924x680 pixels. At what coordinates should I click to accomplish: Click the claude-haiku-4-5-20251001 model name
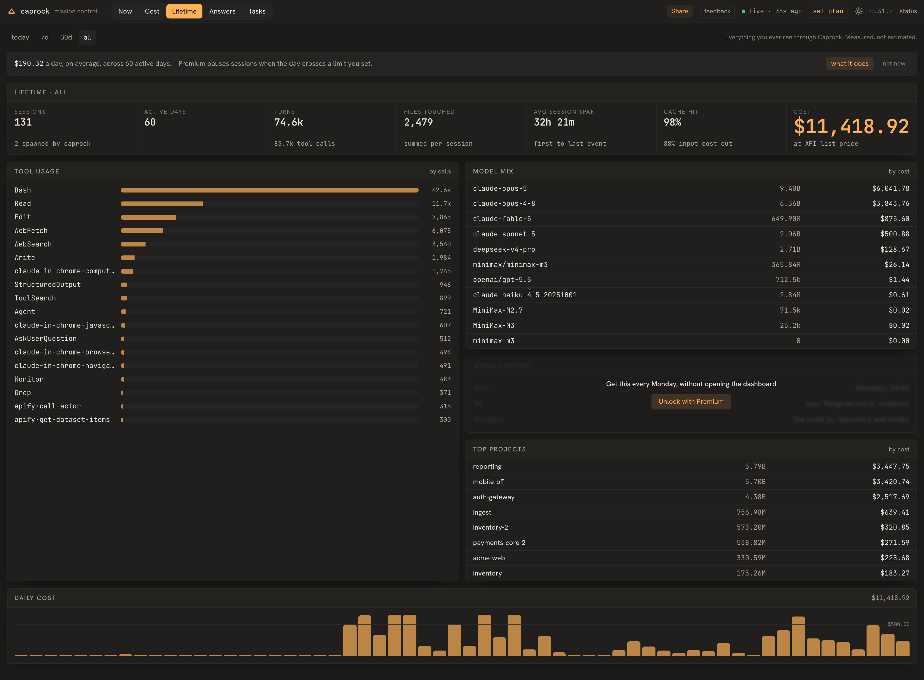coord(525,295)
